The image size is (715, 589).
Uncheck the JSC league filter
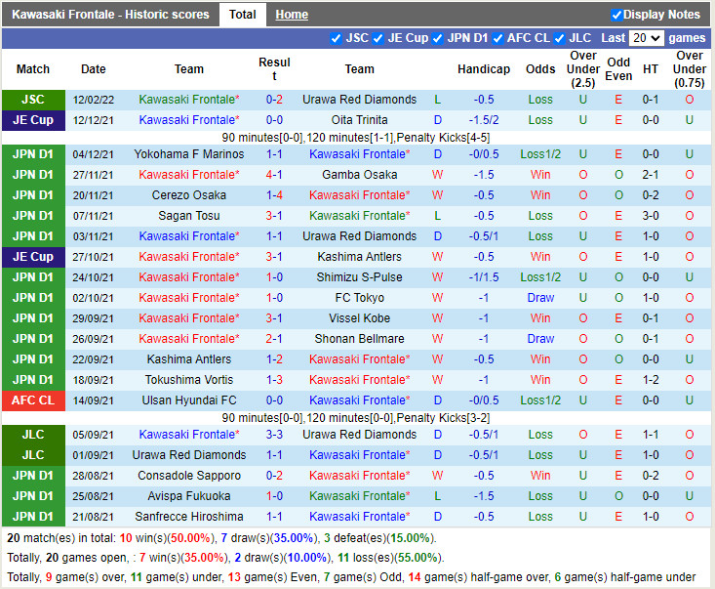tap(337, 38)
